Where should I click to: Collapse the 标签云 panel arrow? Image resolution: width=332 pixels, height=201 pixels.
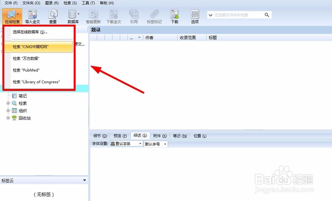(84, 180)
